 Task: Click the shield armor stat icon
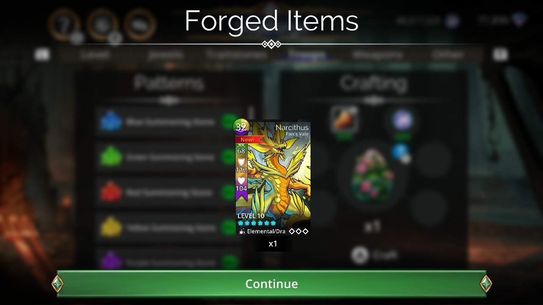[x=241, y=162]
